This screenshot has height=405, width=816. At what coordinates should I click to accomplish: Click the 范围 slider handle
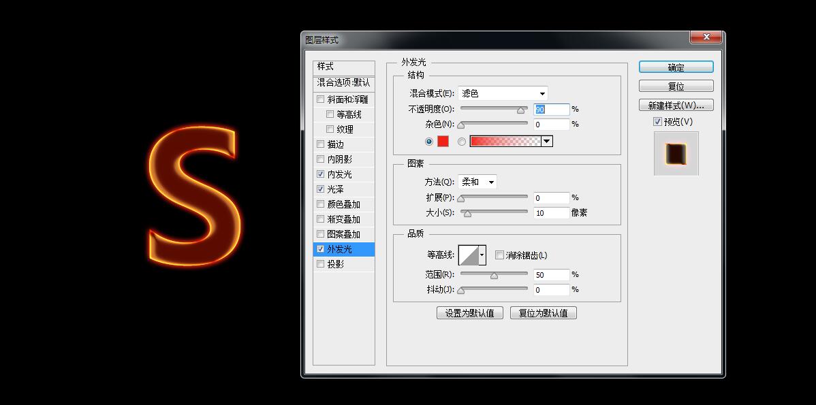pyautogui.click(x=494, y=276)
